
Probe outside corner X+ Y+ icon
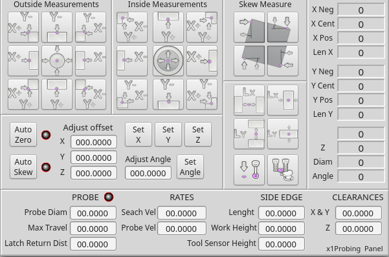point(23,94)
